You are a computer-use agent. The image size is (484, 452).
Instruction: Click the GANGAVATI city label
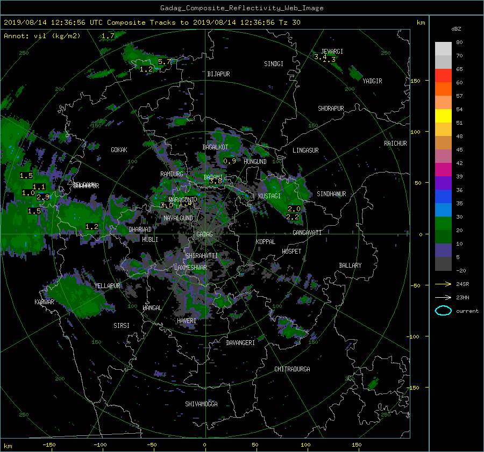307,233
